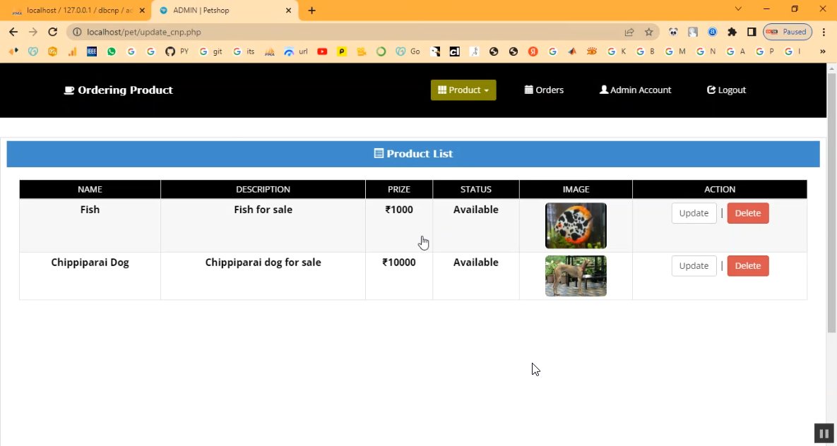837x446 pixels.
Task: Update the Chippiparai Dog product
Action: tap(694, 265)
